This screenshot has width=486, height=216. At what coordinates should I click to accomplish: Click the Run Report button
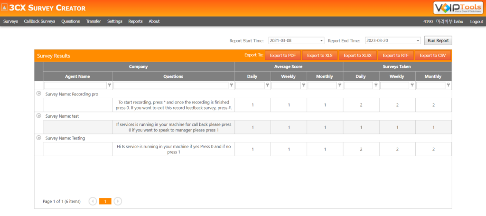pos(438,41)
